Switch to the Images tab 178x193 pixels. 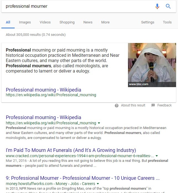[x=25, y=22]
